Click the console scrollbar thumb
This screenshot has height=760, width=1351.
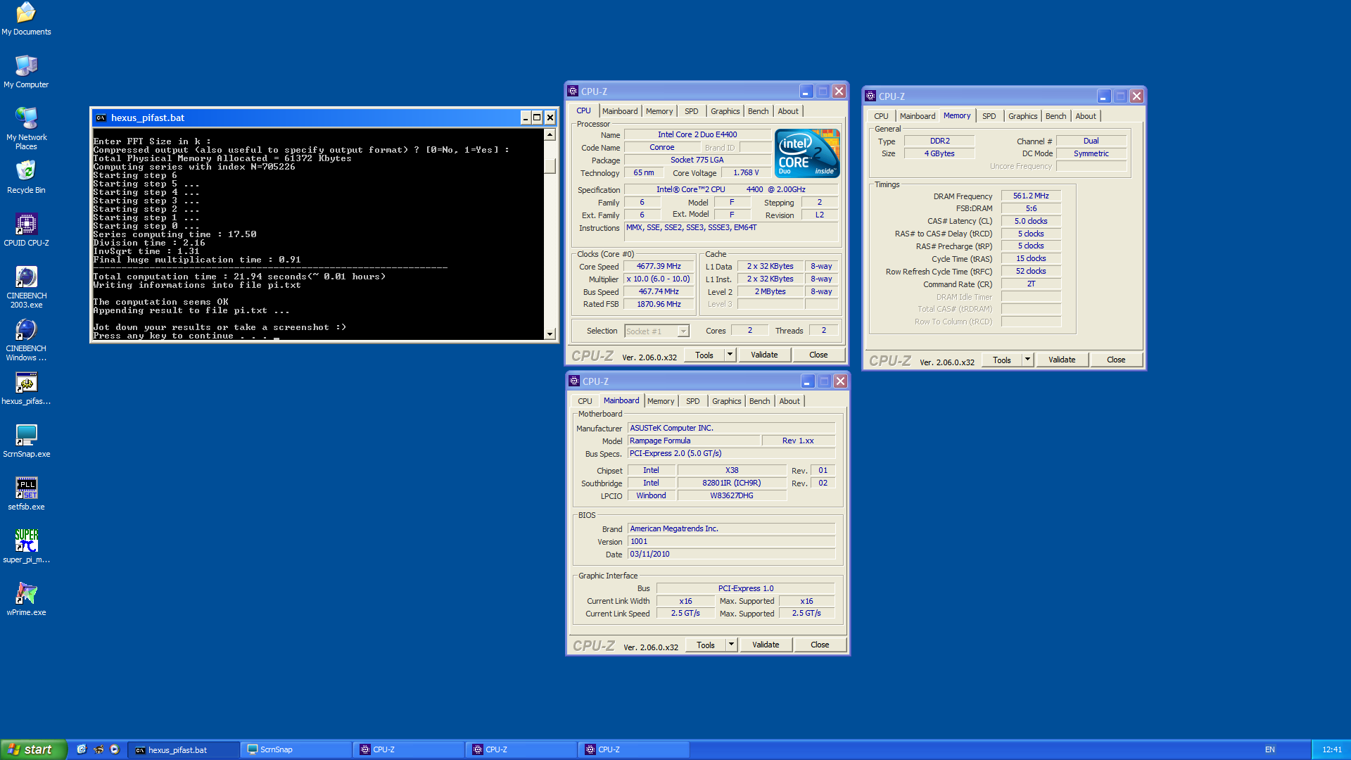click(550, 166)
